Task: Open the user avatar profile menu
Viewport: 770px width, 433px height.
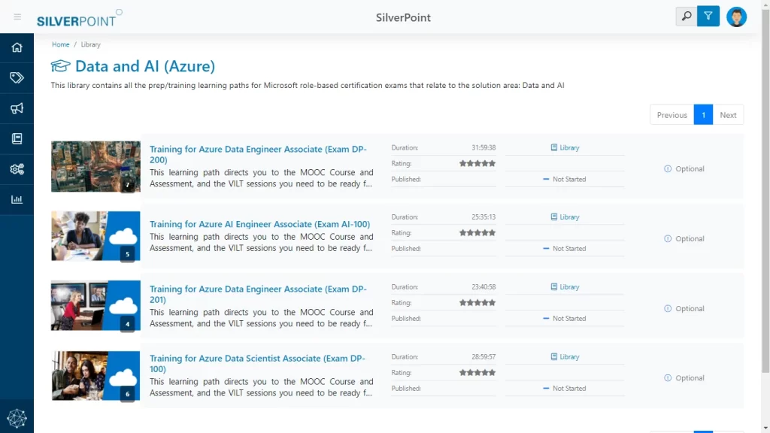Action: click(737, 17)
